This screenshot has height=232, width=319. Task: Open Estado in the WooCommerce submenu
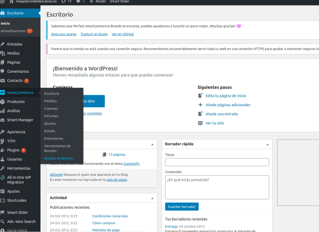click(50, 131)
